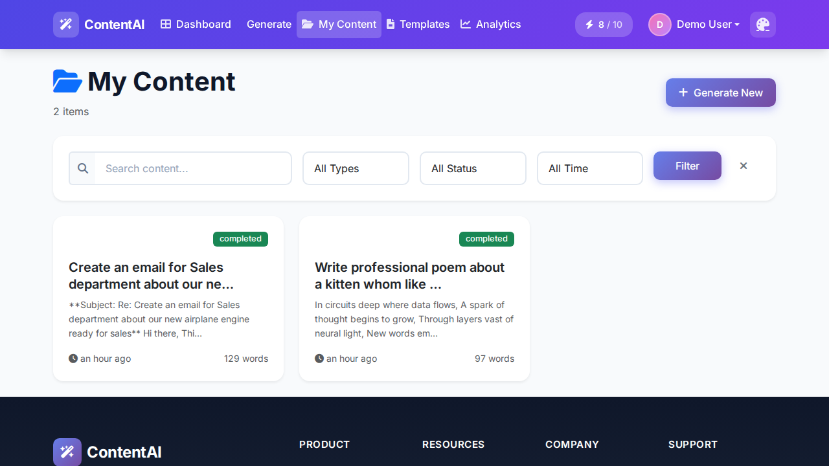This screenshot has height=466, width=829.
Task: Click the Demo User avatar circle
Action: 659,25
